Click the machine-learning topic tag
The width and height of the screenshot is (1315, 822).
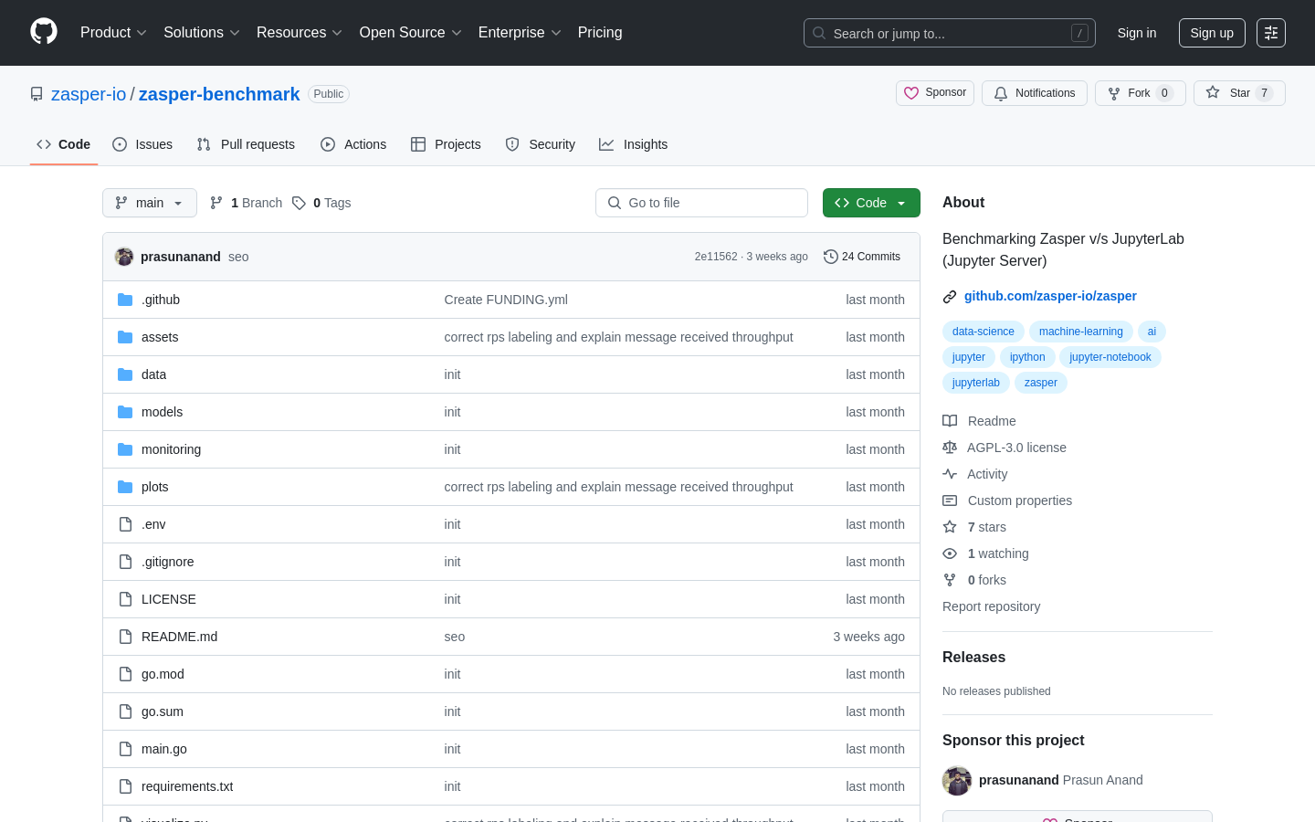click(x=1080, y=332)
